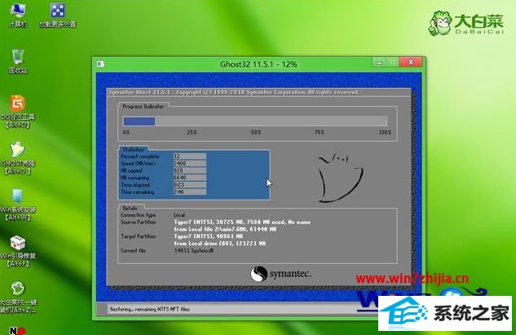Screen dimensions: 516x335
Task: Click the Source Partition label
Action: click(139, 223)
